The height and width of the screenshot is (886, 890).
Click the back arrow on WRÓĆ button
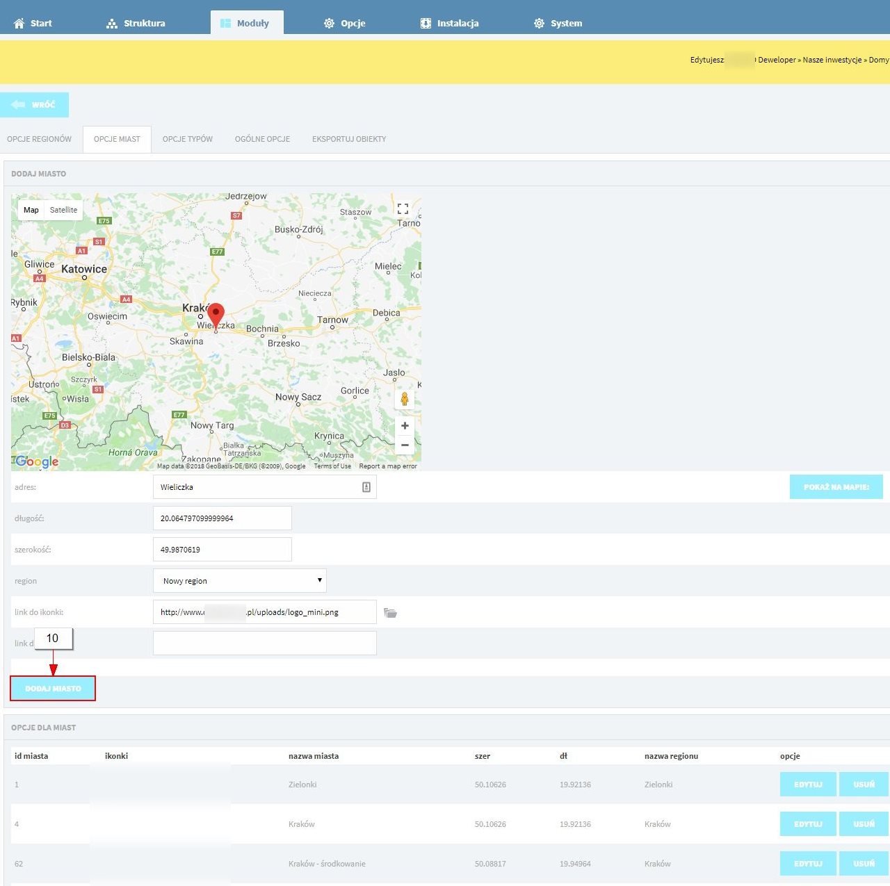click(18, 105)
